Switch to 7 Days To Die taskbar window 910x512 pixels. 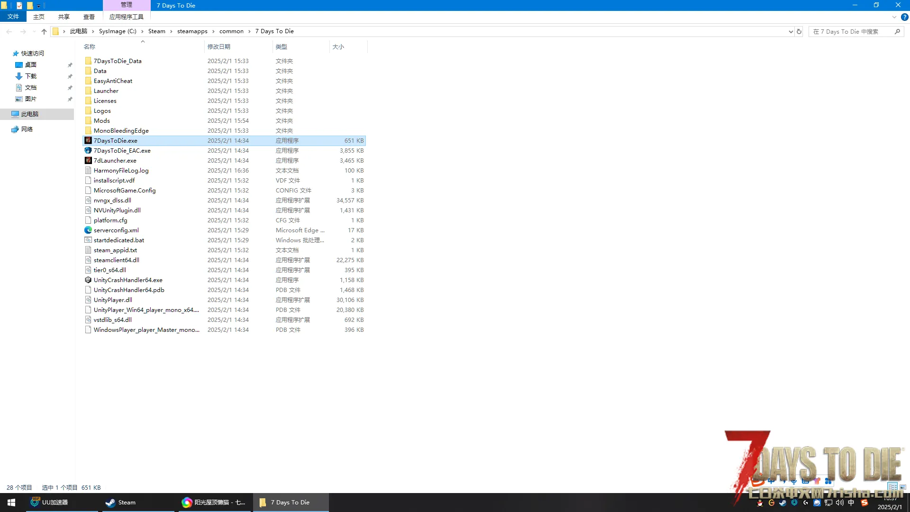click(291, 503)
